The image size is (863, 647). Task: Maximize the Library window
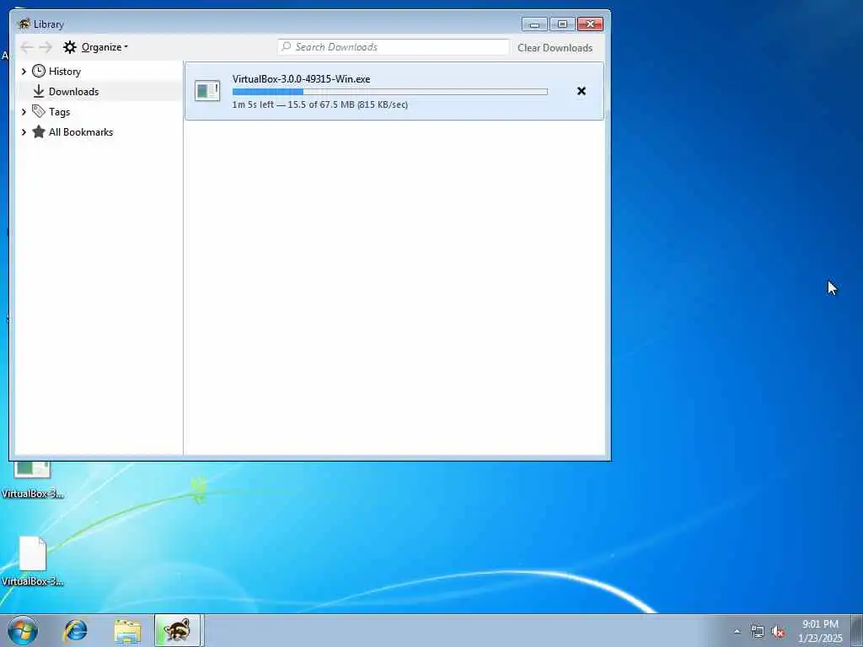point(562,24)
